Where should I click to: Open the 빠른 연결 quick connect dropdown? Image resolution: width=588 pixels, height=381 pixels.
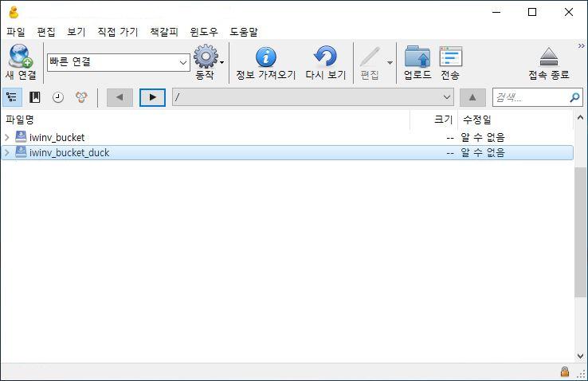tap(183, 63)
